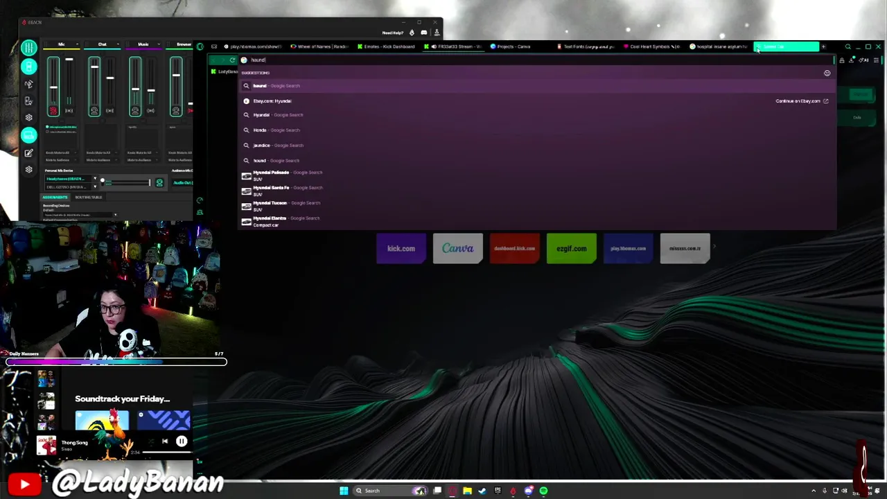Viewport: 887px width, 499px height.
Task: Select the jaundice Google Search suggestion
Action: [537, 146]
